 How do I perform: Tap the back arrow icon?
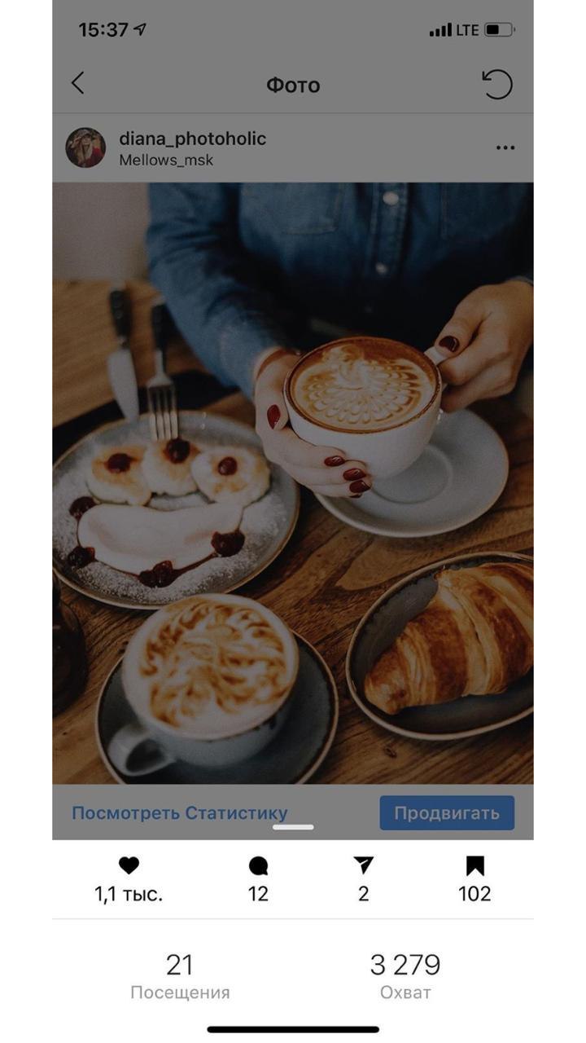(78, 83)
